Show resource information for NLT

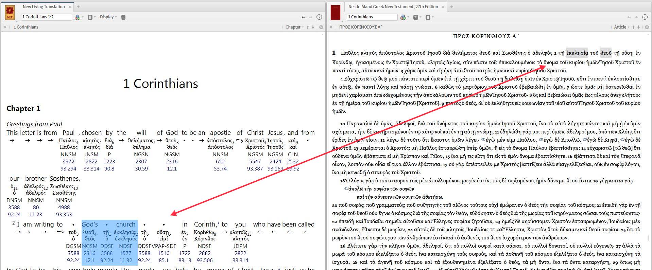click(319, 17)
